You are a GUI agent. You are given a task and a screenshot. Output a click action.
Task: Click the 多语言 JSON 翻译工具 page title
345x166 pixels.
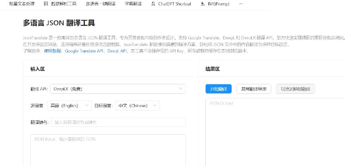[x=59, y=23]
